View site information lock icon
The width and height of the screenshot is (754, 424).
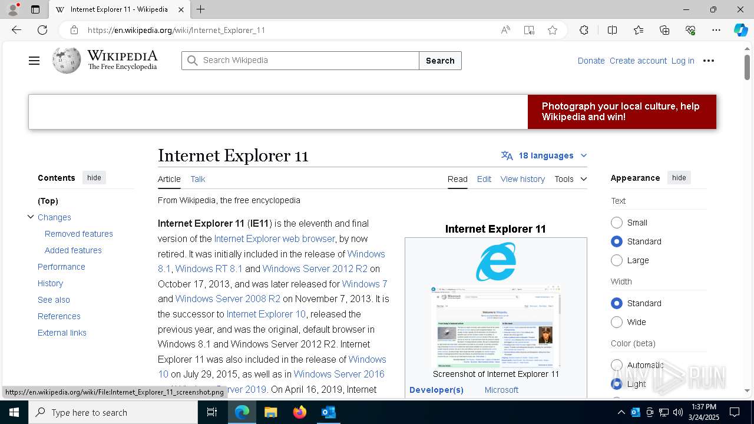(x=74, y=30)
